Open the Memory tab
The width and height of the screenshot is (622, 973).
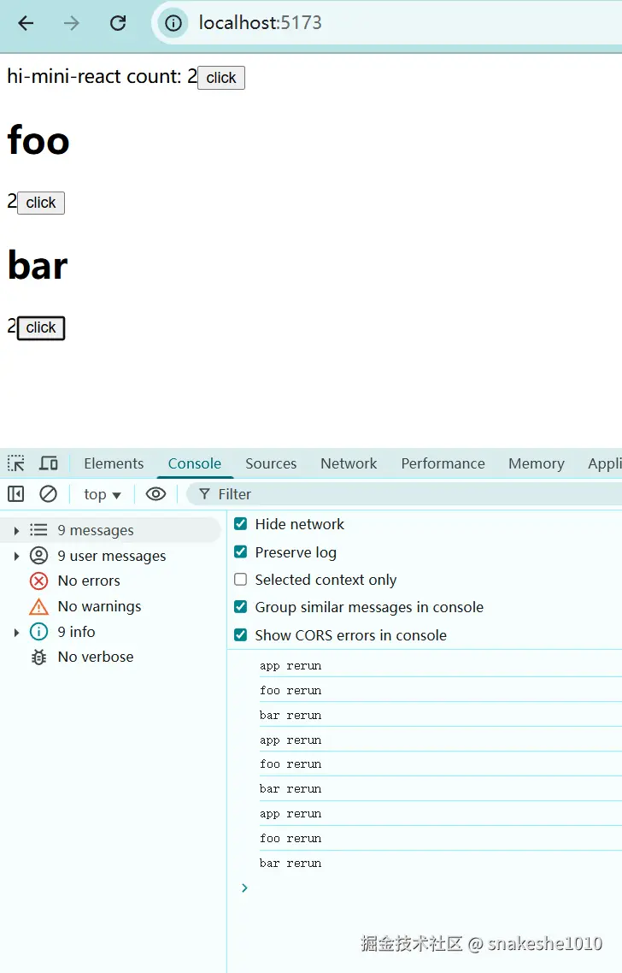coord(537,463)
